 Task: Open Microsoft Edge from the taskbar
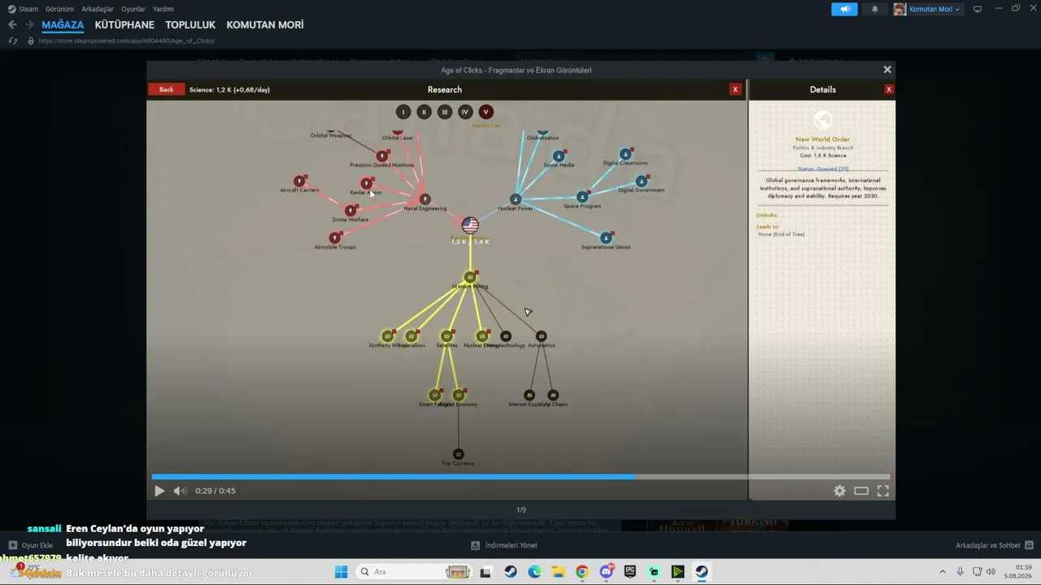point(534,572)
